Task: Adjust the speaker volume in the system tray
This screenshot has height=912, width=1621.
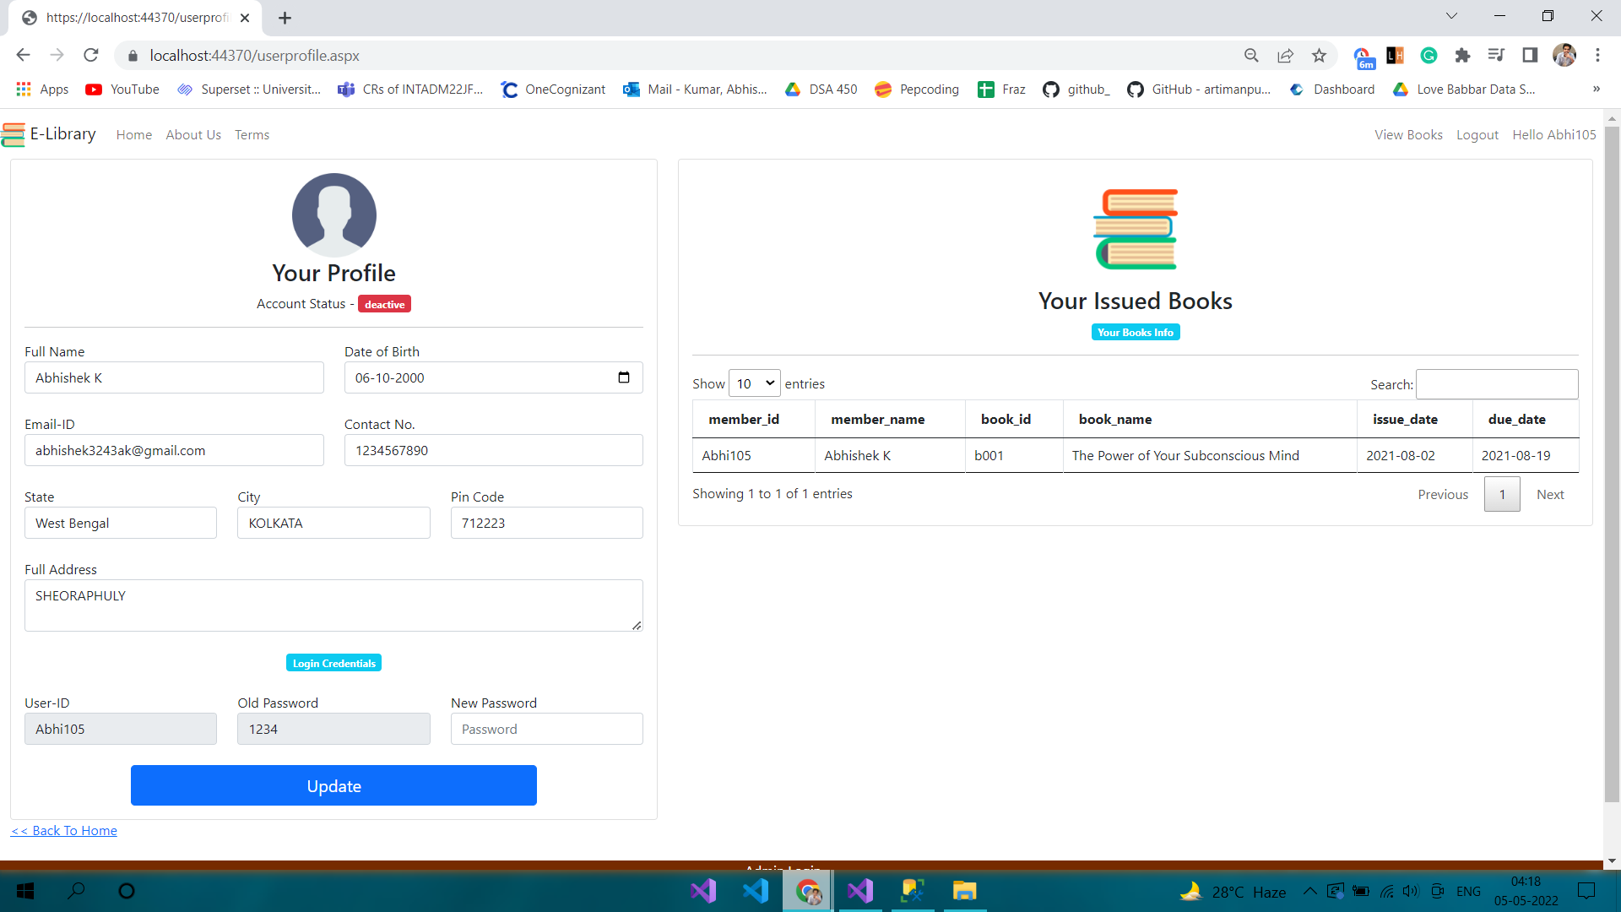Action: point(1412,890)
